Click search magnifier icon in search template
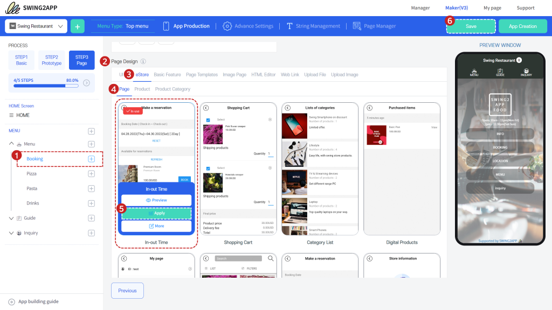The height and width of the screenshot is (310, 552). [x=271, y=258]
